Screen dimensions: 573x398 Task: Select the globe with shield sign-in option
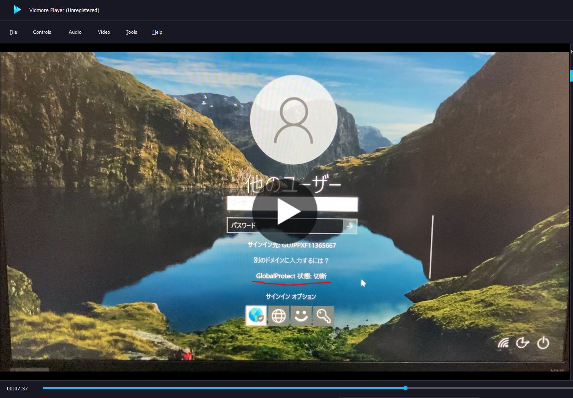256,316
